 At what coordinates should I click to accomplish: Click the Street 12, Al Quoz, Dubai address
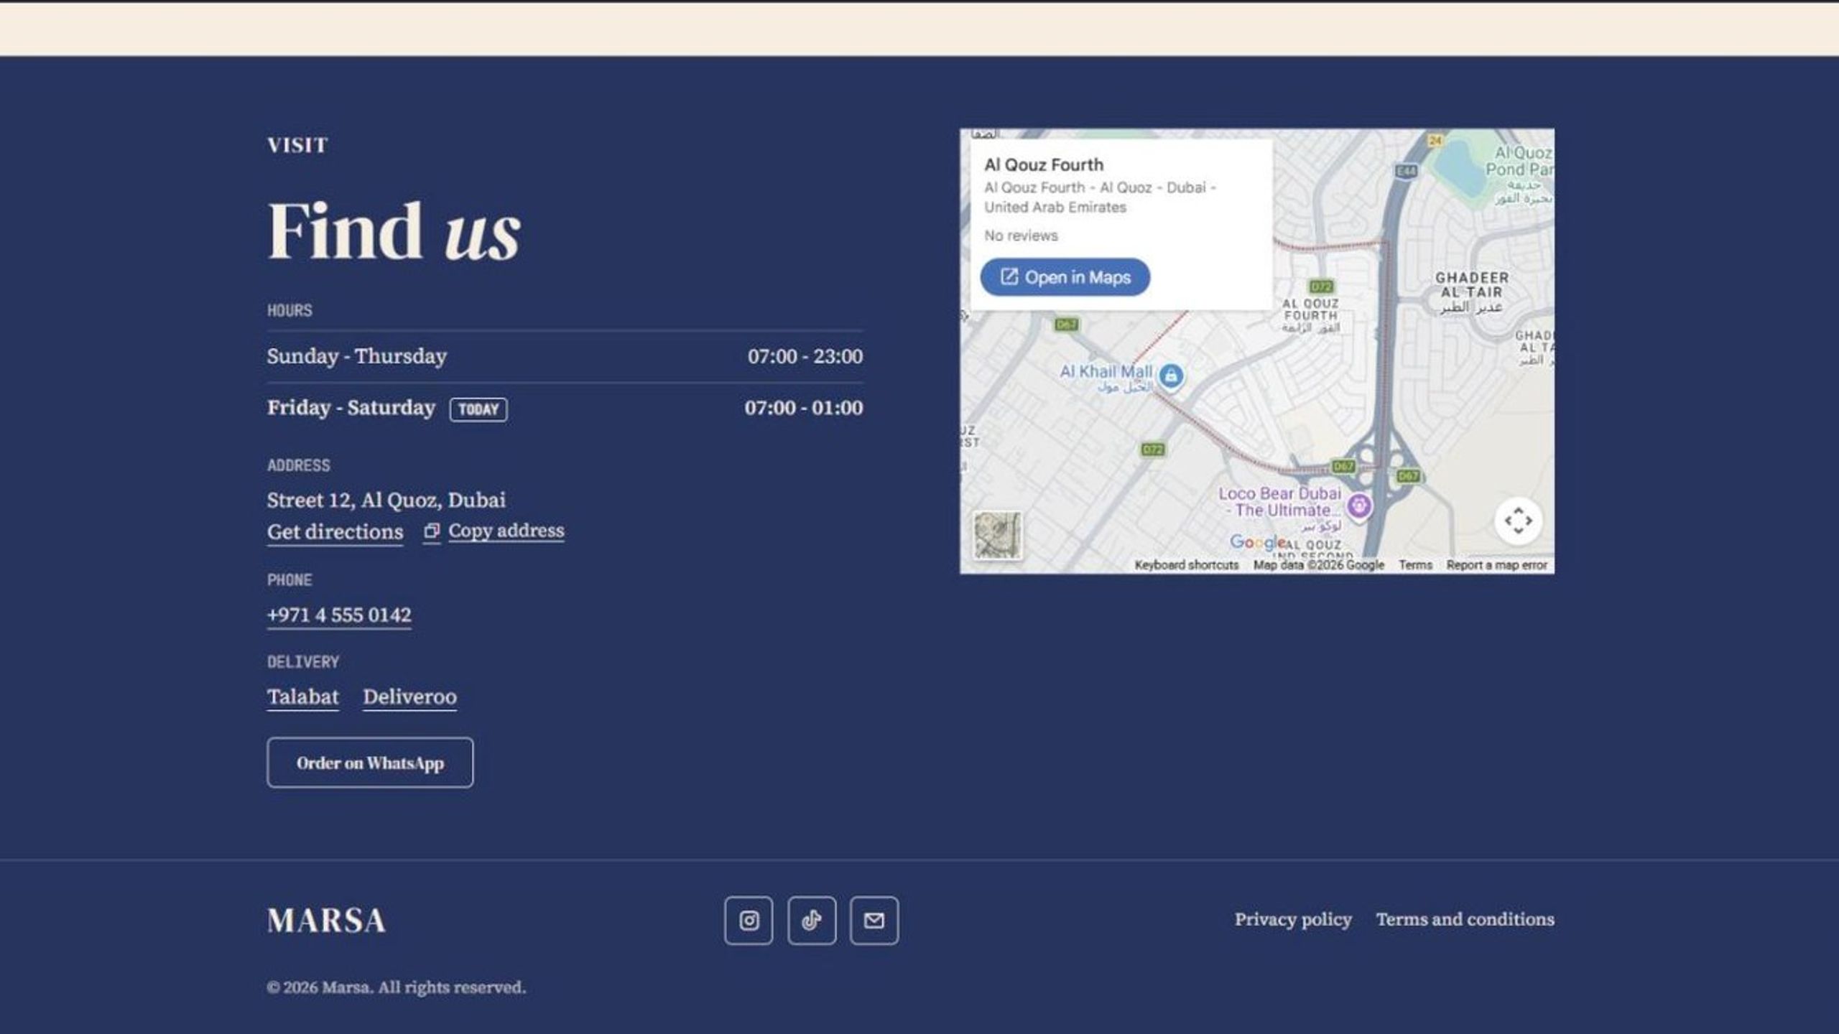point(386,500)
